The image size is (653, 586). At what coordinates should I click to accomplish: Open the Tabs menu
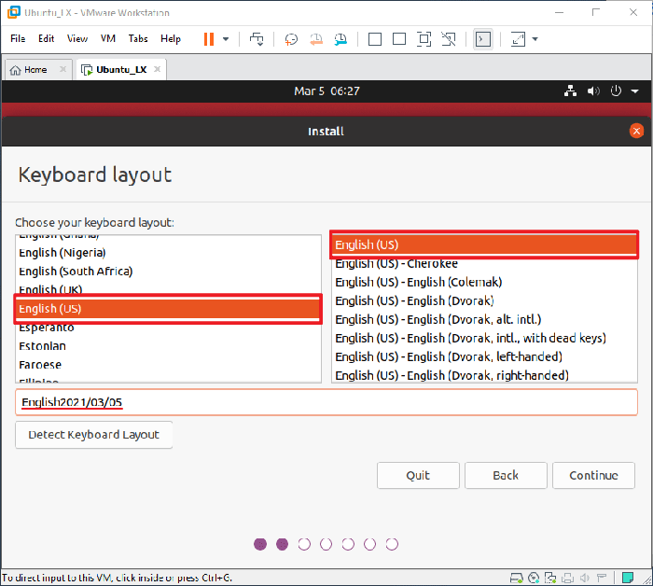[138, 39]
